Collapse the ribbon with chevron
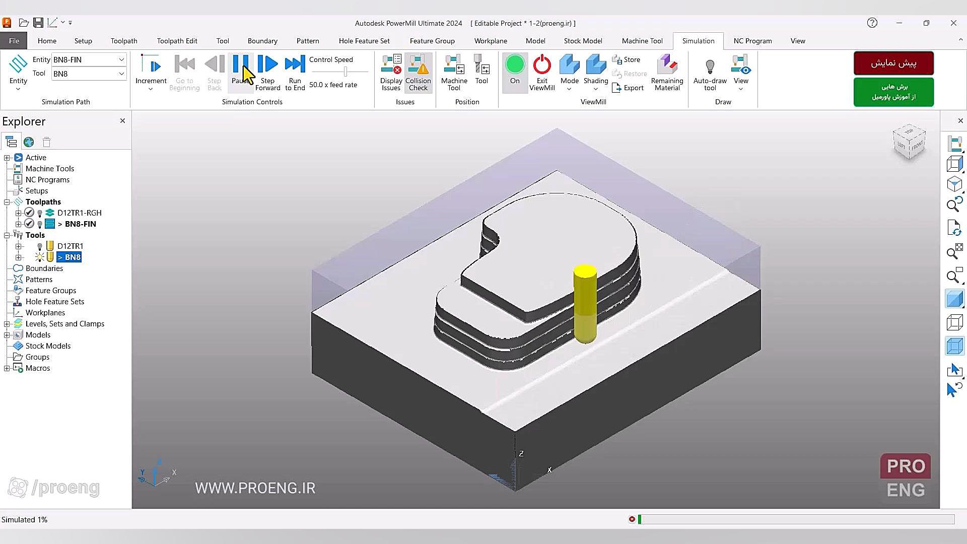The width and height of the screenshot is (967, 544). 960,40
